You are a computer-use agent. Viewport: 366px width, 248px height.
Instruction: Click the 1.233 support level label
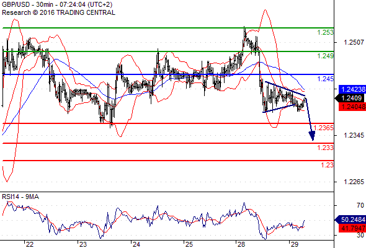pyautogui.click(x=326, y=148)
